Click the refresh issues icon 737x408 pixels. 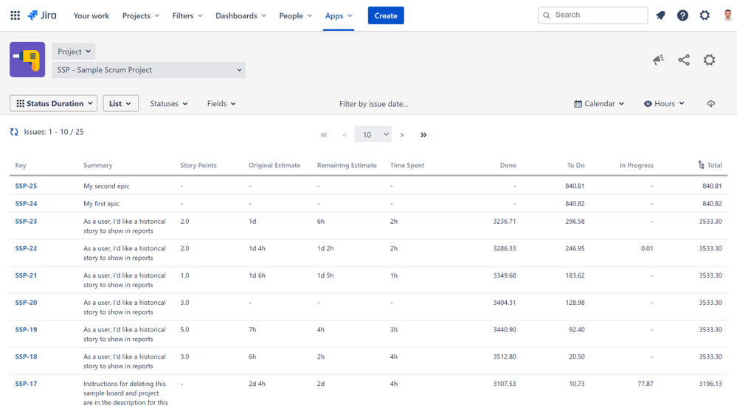coord(14,133)
